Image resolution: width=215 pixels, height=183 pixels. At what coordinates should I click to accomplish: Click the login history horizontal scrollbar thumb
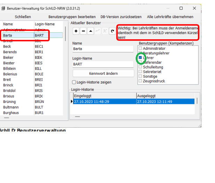click(78, 117)
